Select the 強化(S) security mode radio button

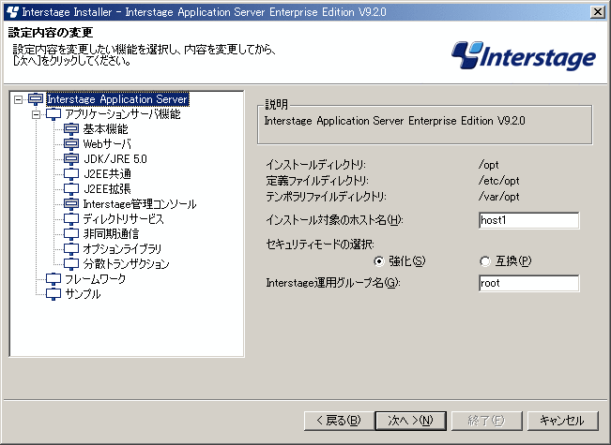pos(378,261)
